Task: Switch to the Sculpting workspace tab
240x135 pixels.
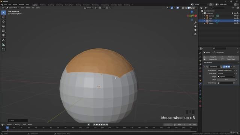Action: (x=51, y=5)
